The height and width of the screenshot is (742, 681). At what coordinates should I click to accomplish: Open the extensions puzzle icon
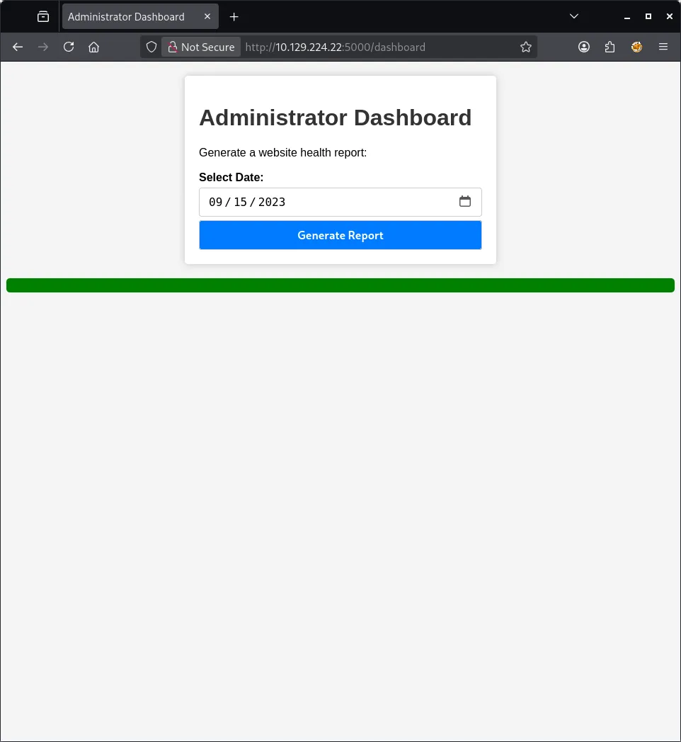(x=610, y=47)
